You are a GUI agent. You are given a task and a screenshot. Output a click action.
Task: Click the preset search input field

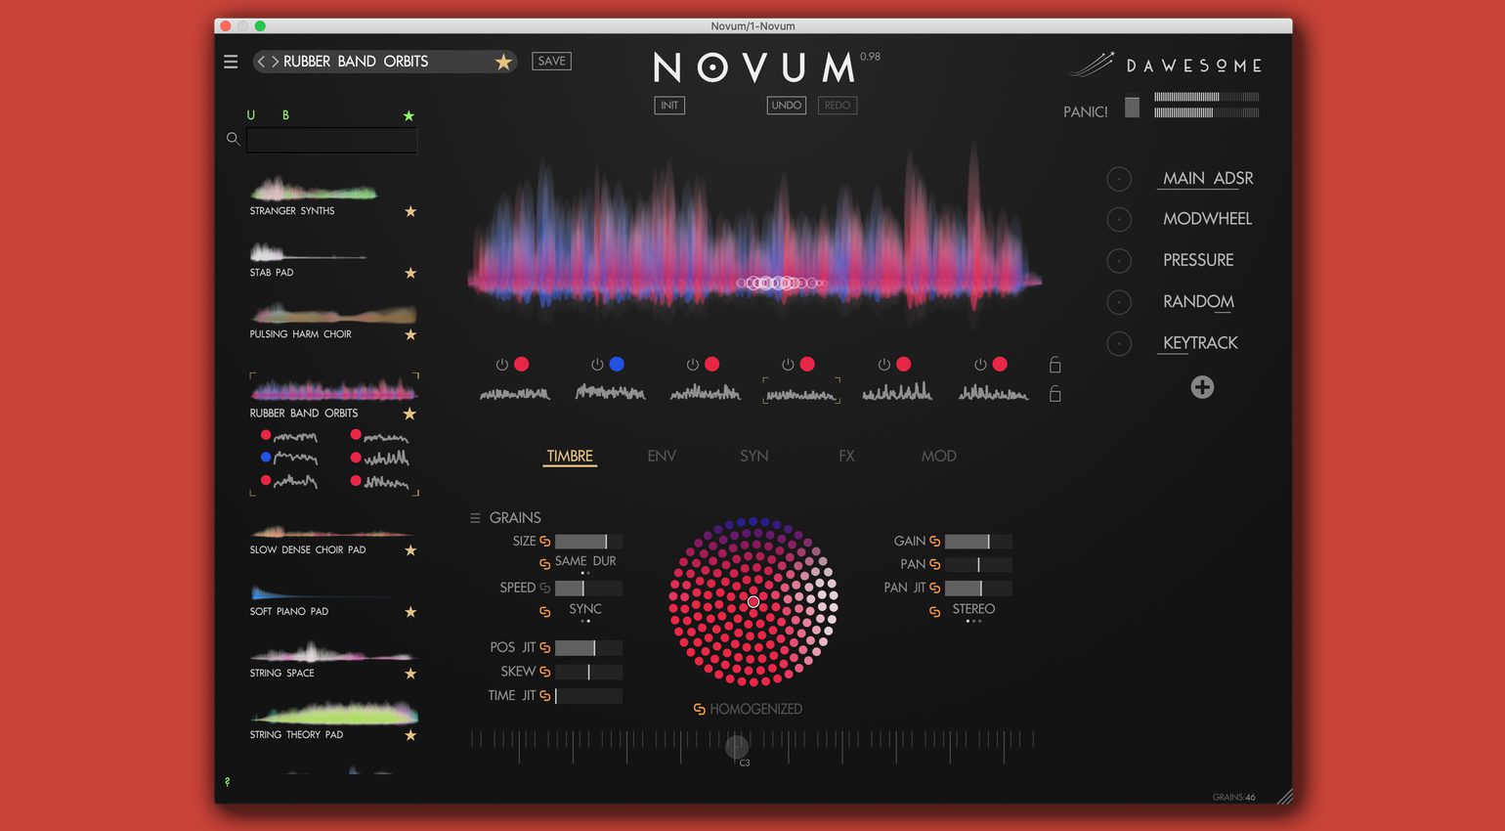tap(331, 140)
